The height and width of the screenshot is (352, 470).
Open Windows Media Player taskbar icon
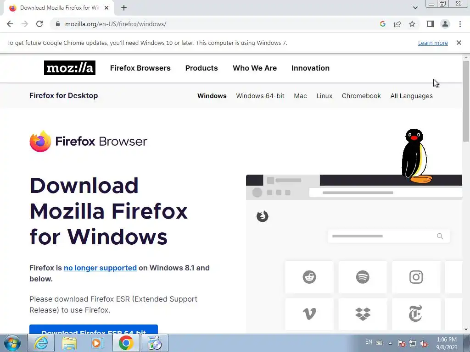tap(97, 343)
